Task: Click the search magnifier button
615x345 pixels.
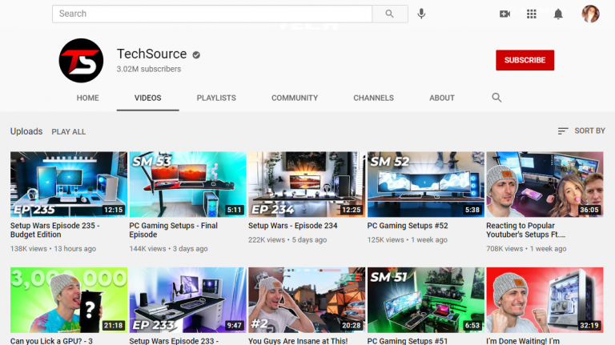Action: pos(389,14)
